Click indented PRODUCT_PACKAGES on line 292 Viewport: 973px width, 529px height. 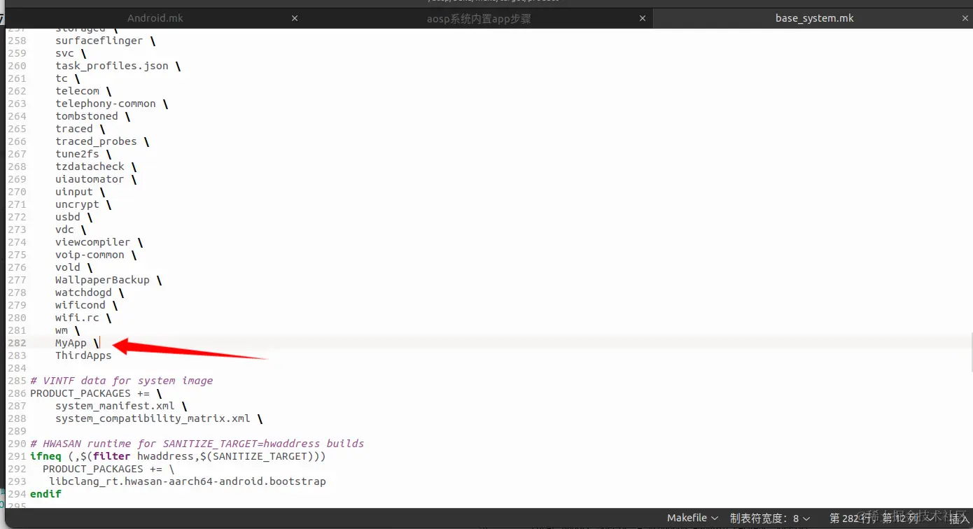92,469
